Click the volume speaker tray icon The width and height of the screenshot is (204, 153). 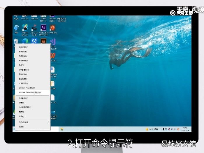click(175, 129)
